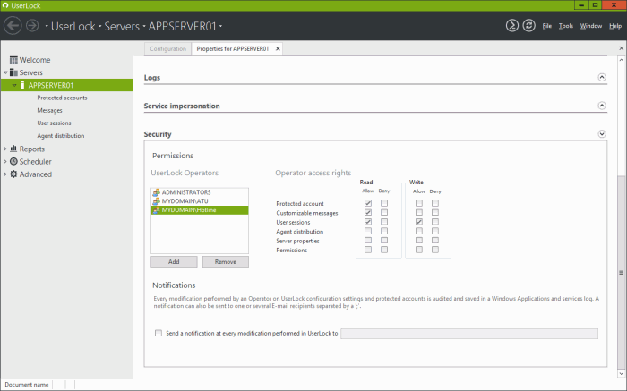
Task: Open the Window menu
Action: (591, 26)
